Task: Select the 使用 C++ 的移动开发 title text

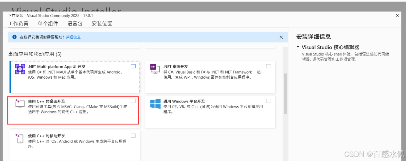Action: coord(47,136)
